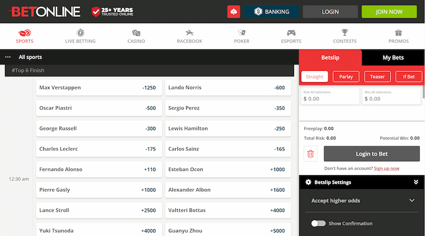The width and height of the screenshot is (425, 236).
Task: Click the trash icon to clear betslip
Action: click(x=310, y=154)
